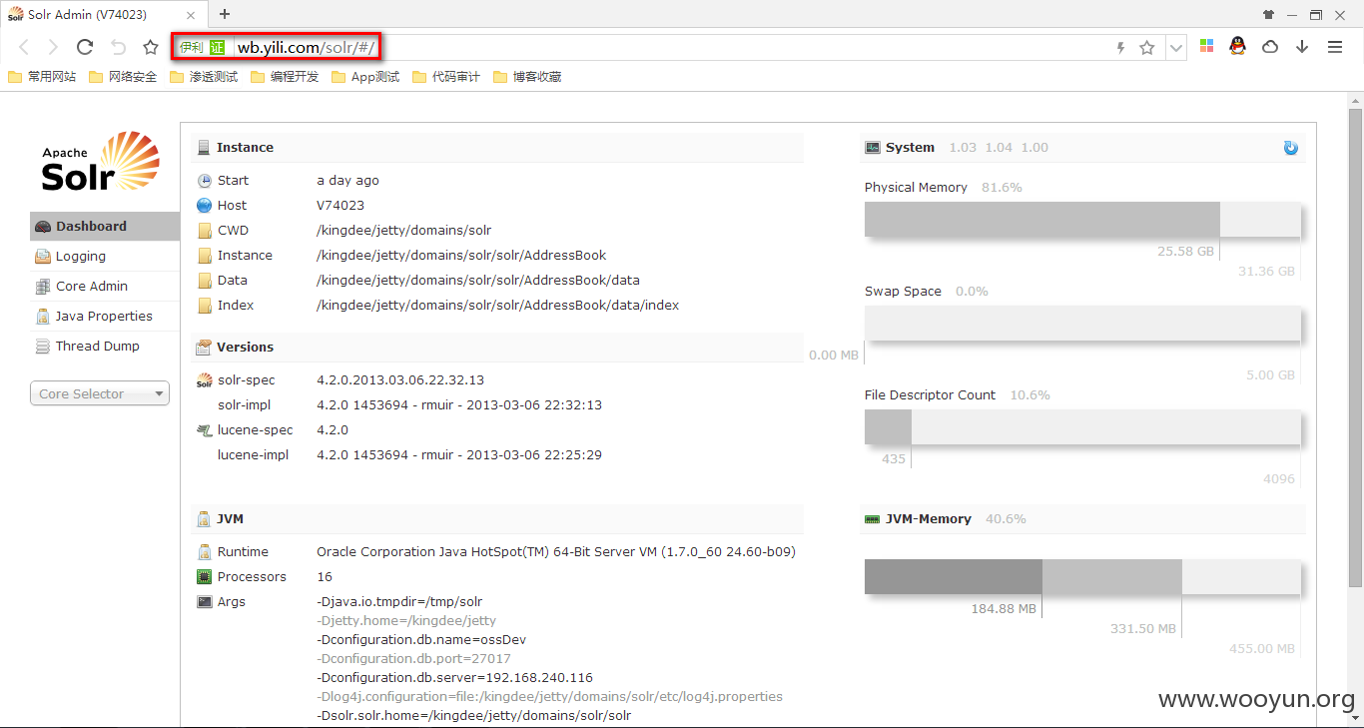Click the System header monitor icon
The height and width of the screenshot is (728, 1364).
tap(872, 148)
